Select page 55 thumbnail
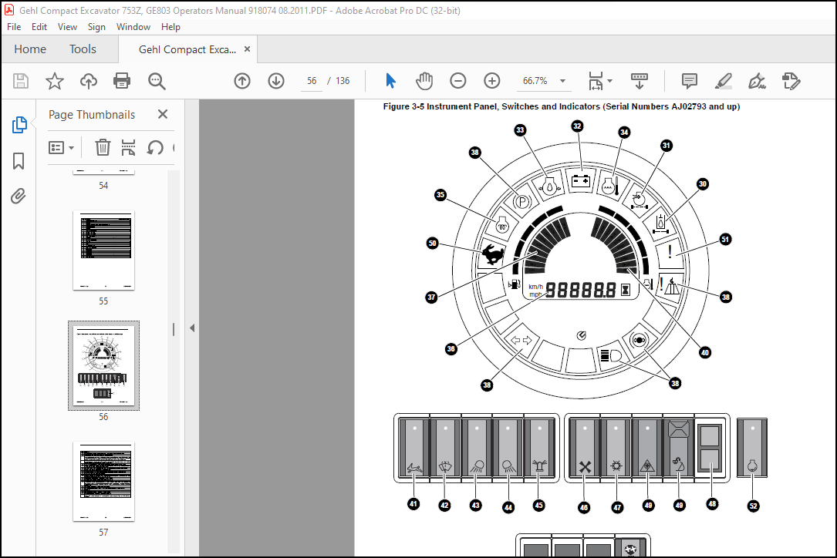Image resolution: width=837 pixels, height=558 pixels. point(103,250)
